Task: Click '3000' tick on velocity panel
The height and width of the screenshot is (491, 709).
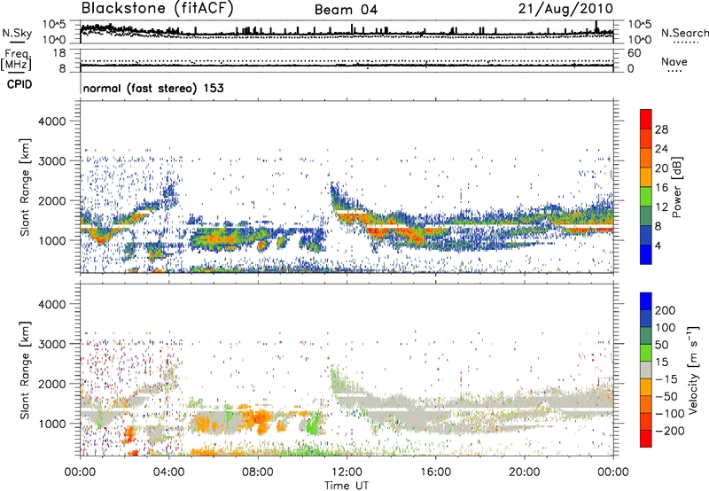Action: click(52, 344)
